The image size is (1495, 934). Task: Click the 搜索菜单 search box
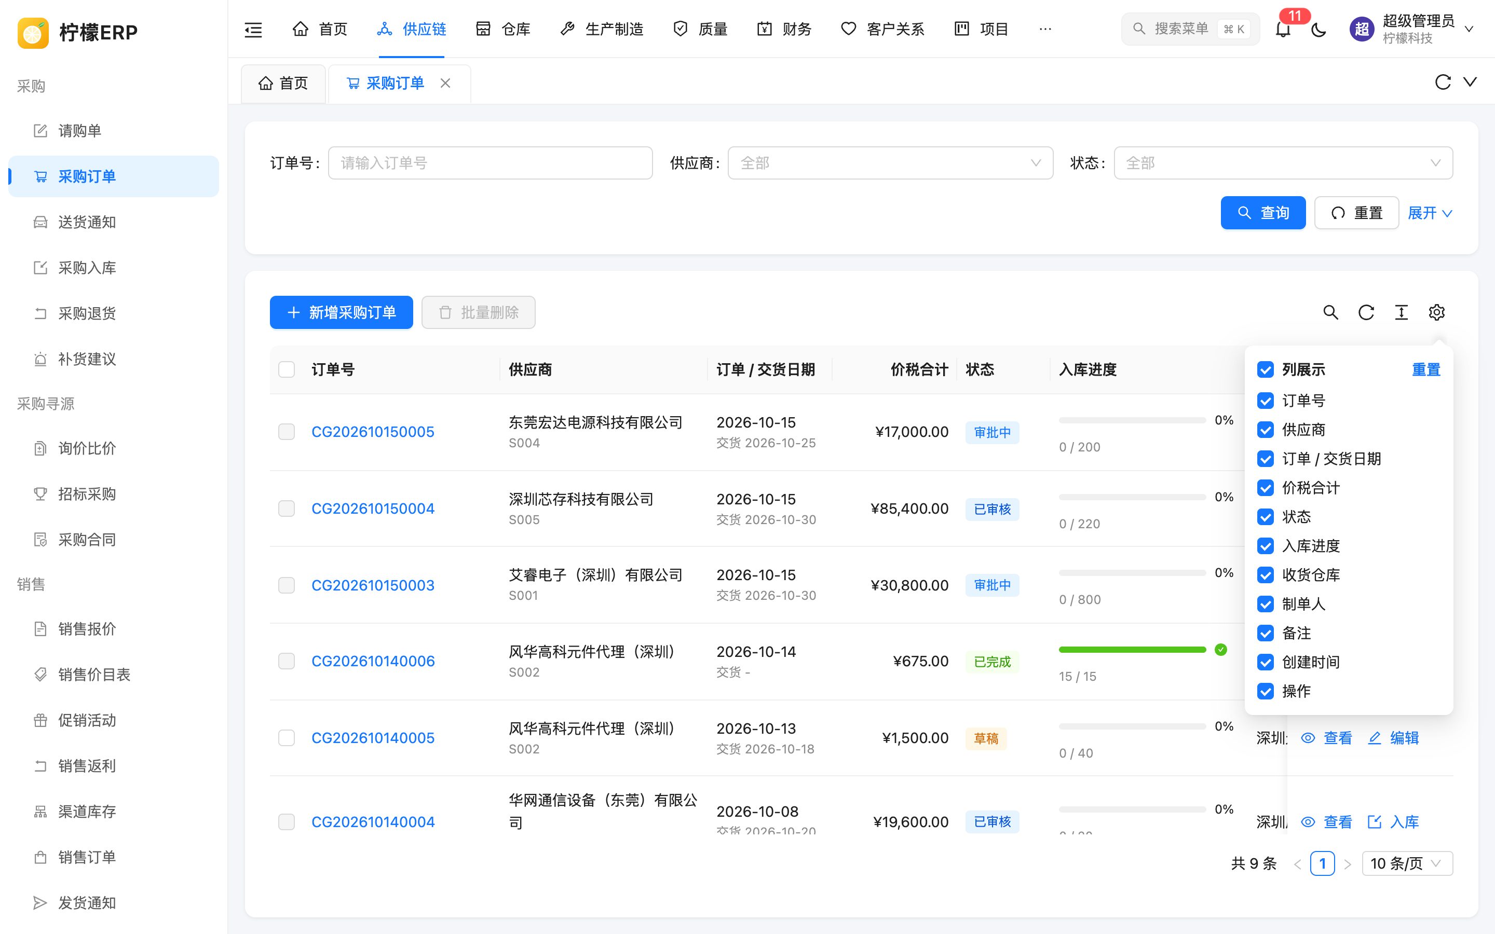[x=1190, y=29]
